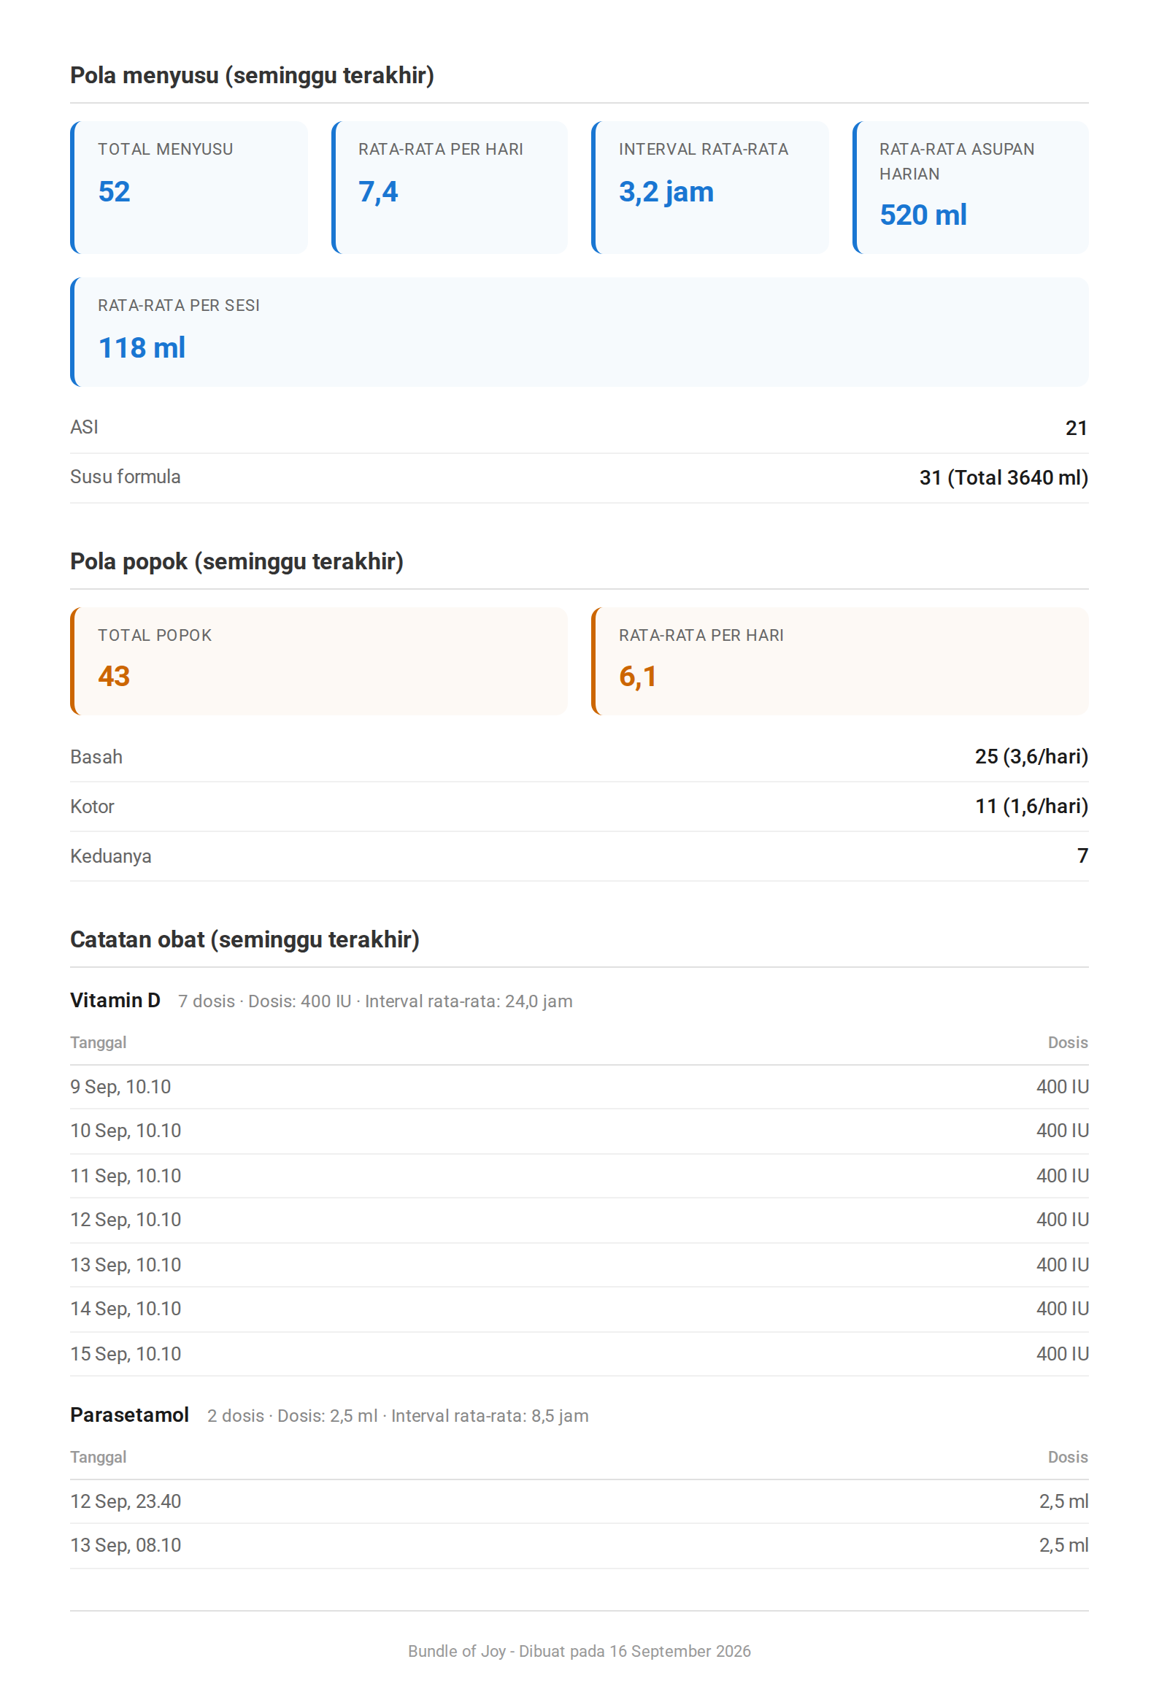This screenshot has width=1159, height=1705.
Task: Click the Rata-rata per sesi 118 ml card
Action: [579, 331]
